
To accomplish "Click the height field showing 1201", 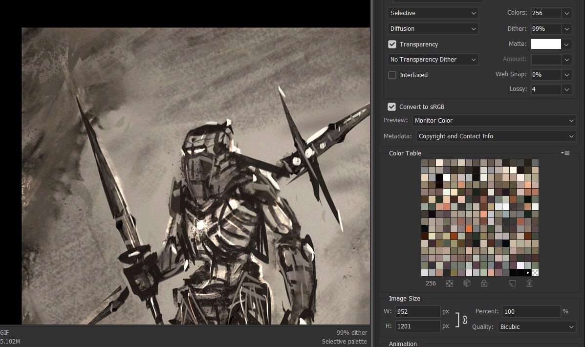I will 417,326.
